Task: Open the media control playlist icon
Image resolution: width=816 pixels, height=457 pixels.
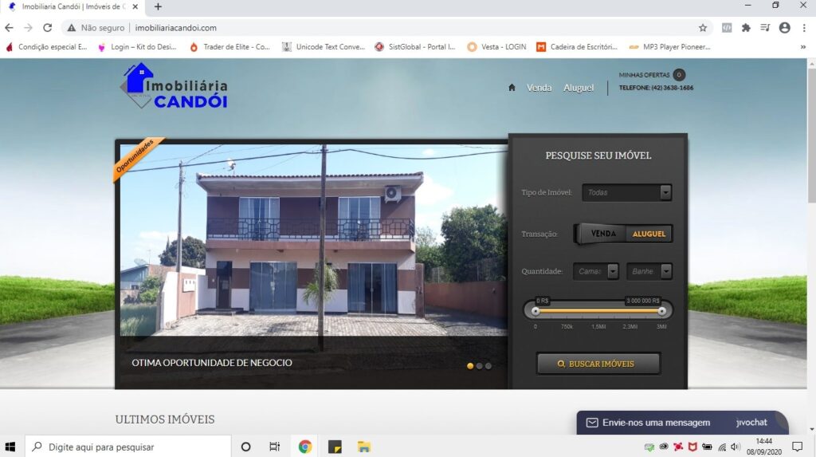Action: pyautogui.click(x=765, y=28)
